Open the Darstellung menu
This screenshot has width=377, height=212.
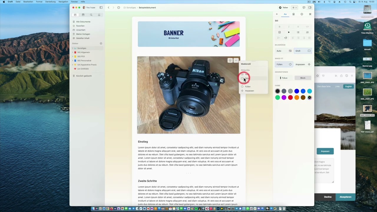point(50,2)
